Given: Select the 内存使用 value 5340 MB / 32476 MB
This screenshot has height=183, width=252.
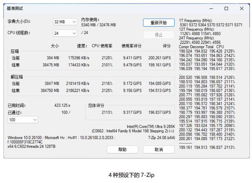Looking at the screenshot, I should (98, 25).
